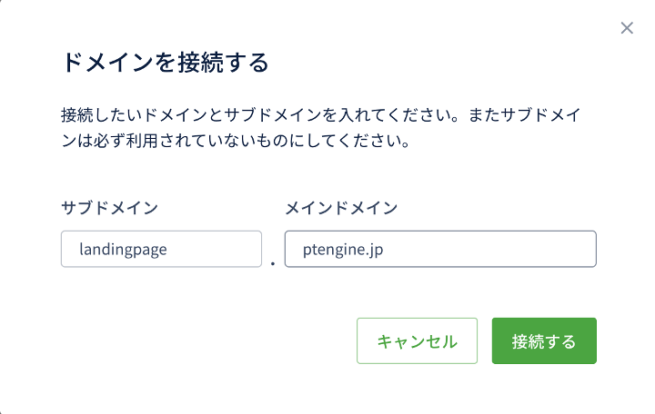
Task: Cancel with the キャンセル button
Action: pos(417,340)
